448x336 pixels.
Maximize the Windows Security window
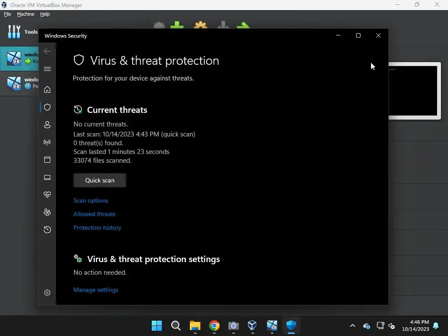pos(358,35)
